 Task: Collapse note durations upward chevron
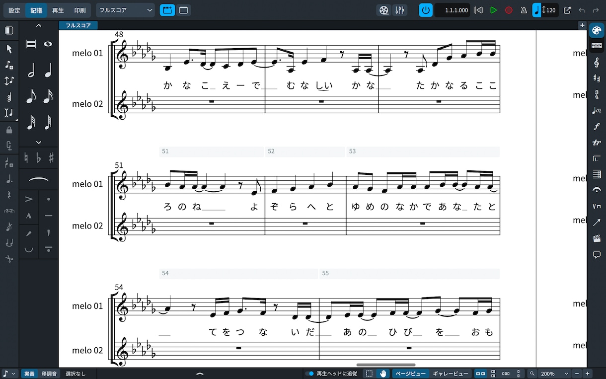pos(39,25)
